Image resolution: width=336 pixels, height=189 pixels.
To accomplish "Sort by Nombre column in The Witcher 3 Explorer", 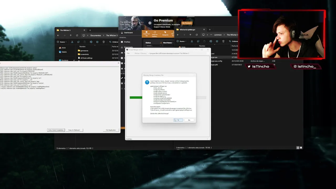I will [x=82, y=46].
